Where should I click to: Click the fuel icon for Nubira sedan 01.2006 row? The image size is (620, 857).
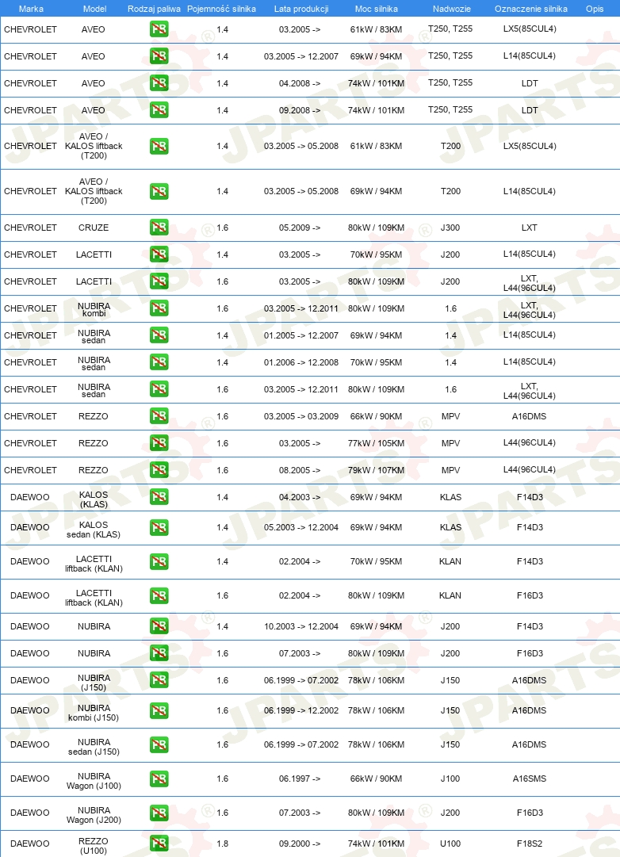tap(159, 362)
